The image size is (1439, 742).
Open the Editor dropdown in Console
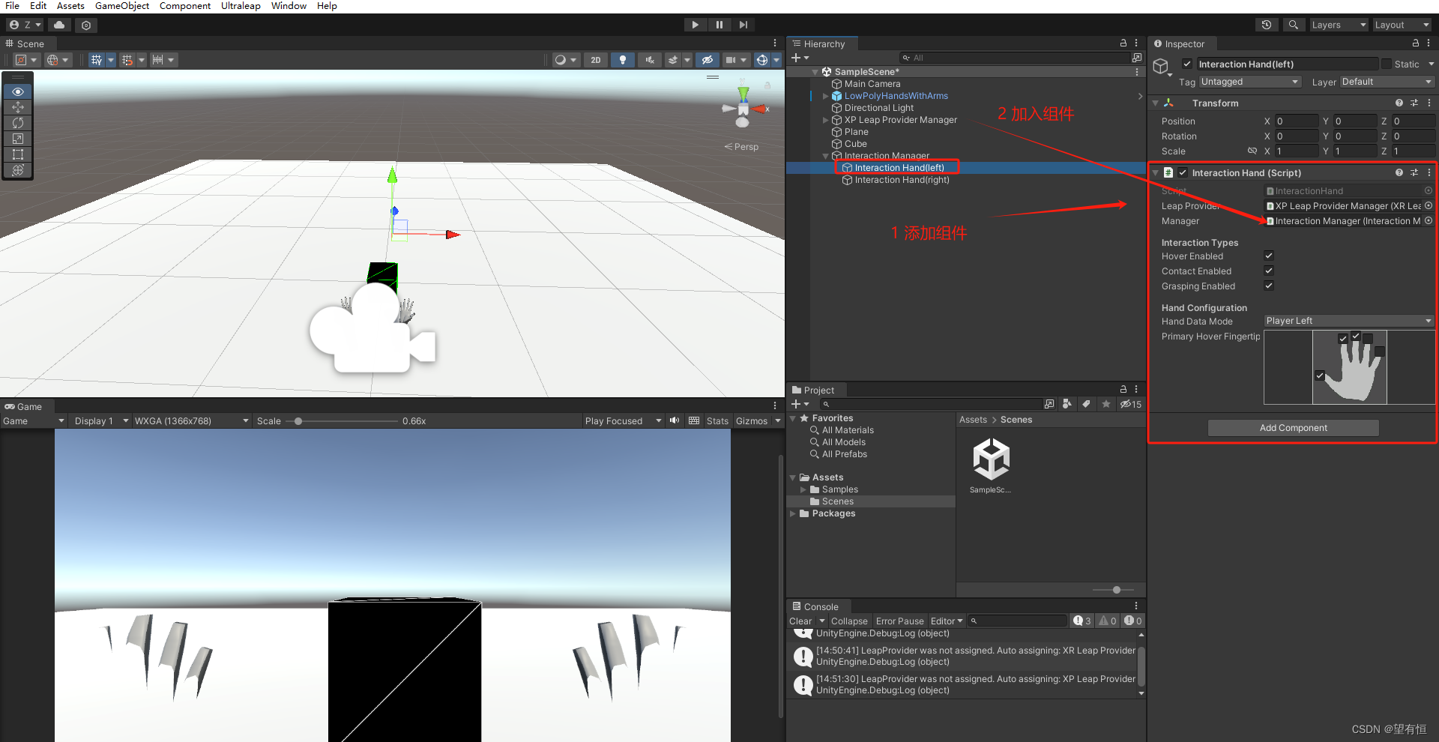(x=947, y=621)
